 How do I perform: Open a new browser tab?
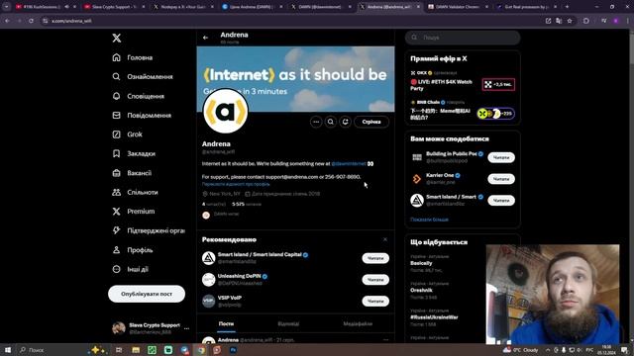pyautogui.click(x=567, y=7)
